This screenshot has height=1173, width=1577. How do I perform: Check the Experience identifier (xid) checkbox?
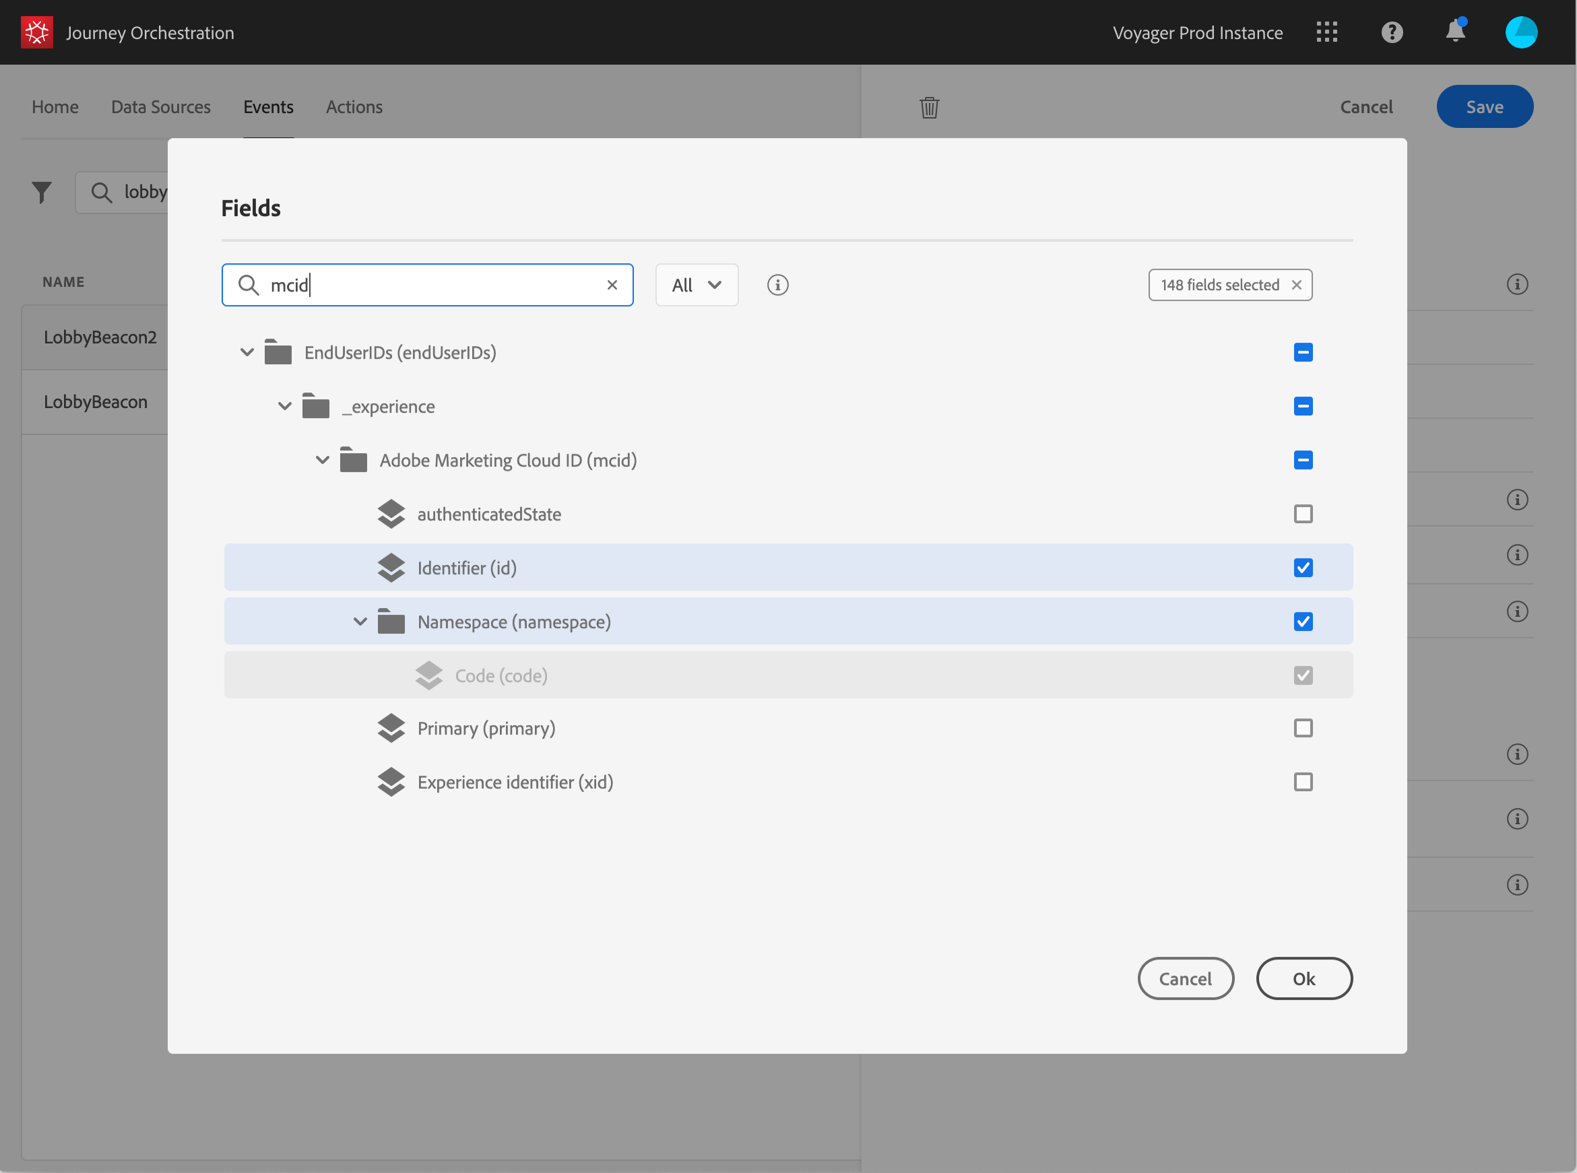(1303, 782)
